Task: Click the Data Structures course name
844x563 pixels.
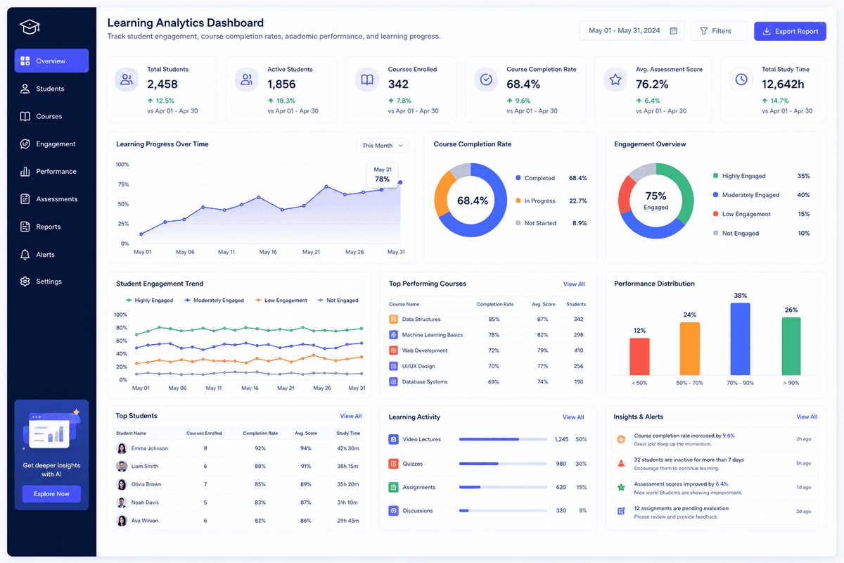Action: [421, 320]
